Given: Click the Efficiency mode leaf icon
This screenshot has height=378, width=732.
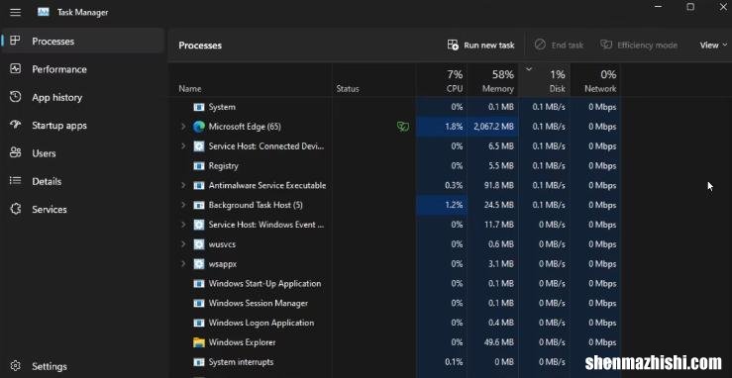Looking at the screenshot, I should 606,45.
